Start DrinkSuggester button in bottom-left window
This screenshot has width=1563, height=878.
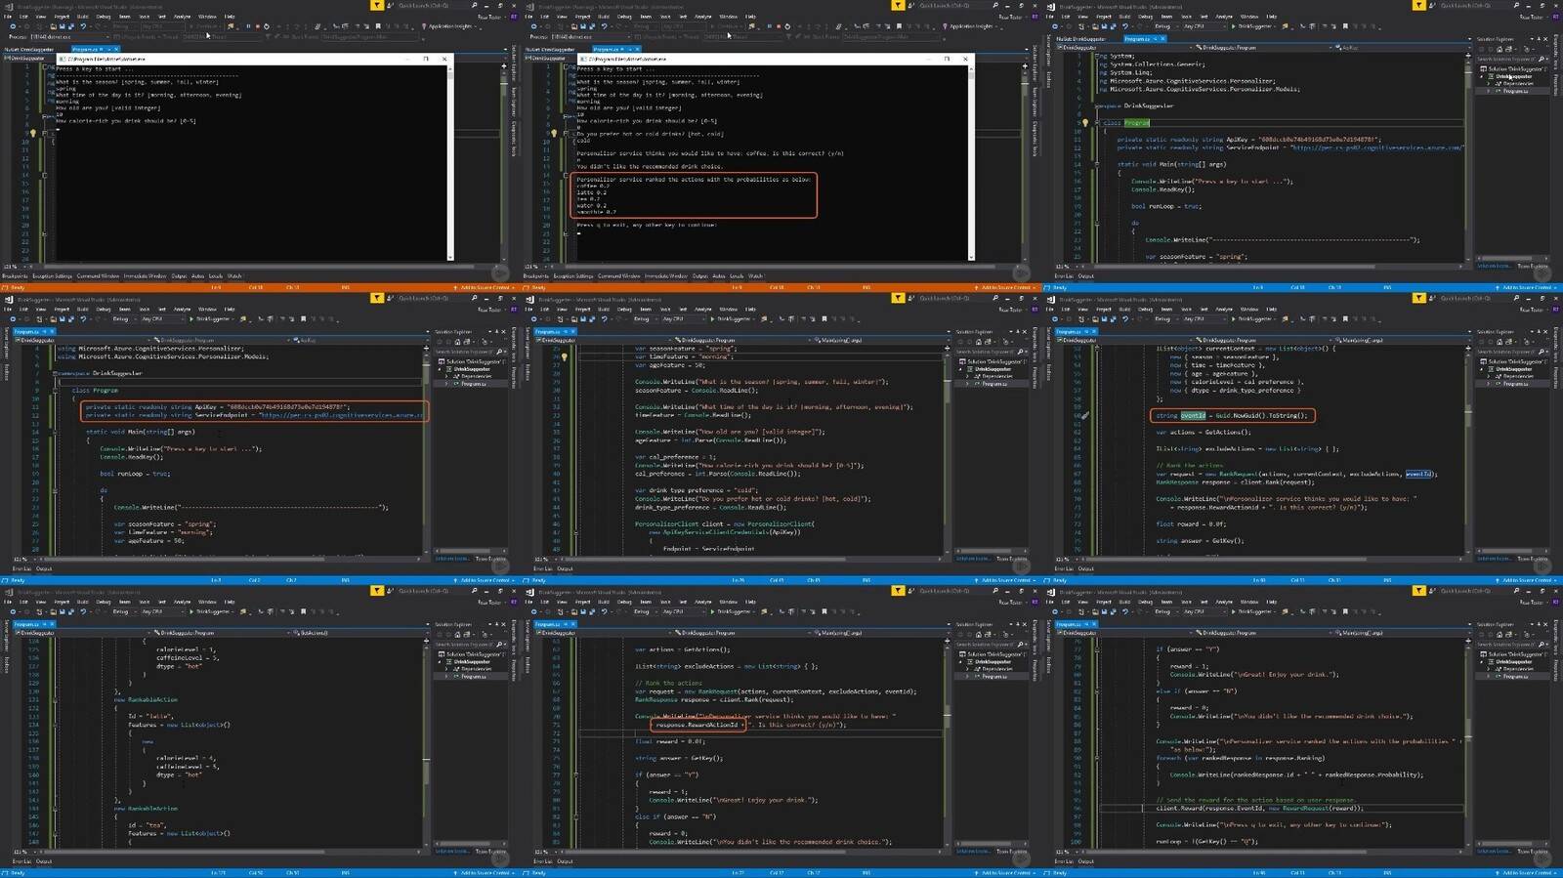click(x=212, y=611)
